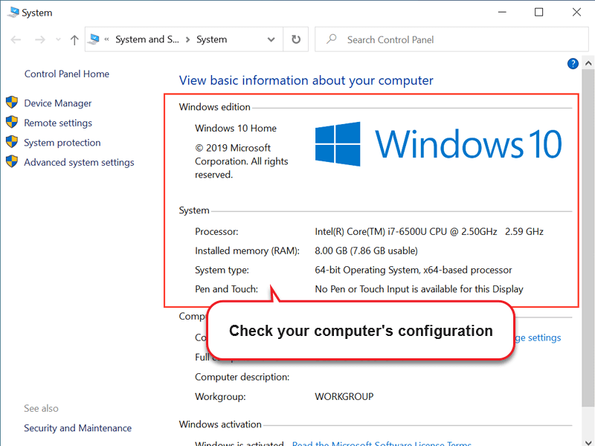This screenshot has height=446, width=595.
Task: Click the Forward navigation arrow
Action: click(40, 39)
